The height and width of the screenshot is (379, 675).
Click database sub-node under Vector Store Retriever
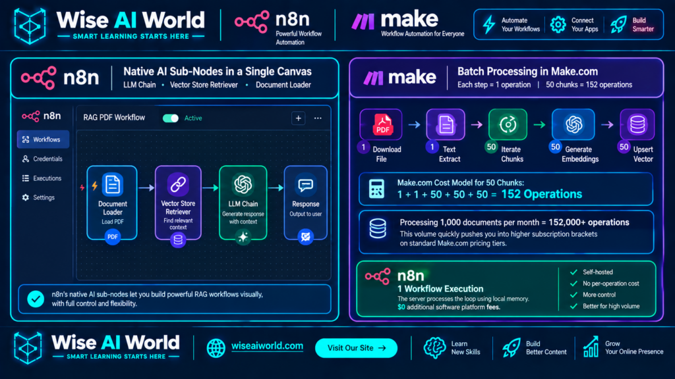[178, 240]
